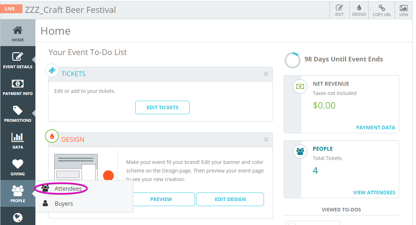This screenshot has height=225, width=416.
Task: Dismiss the Design to-do card
Action: point(266,140)
